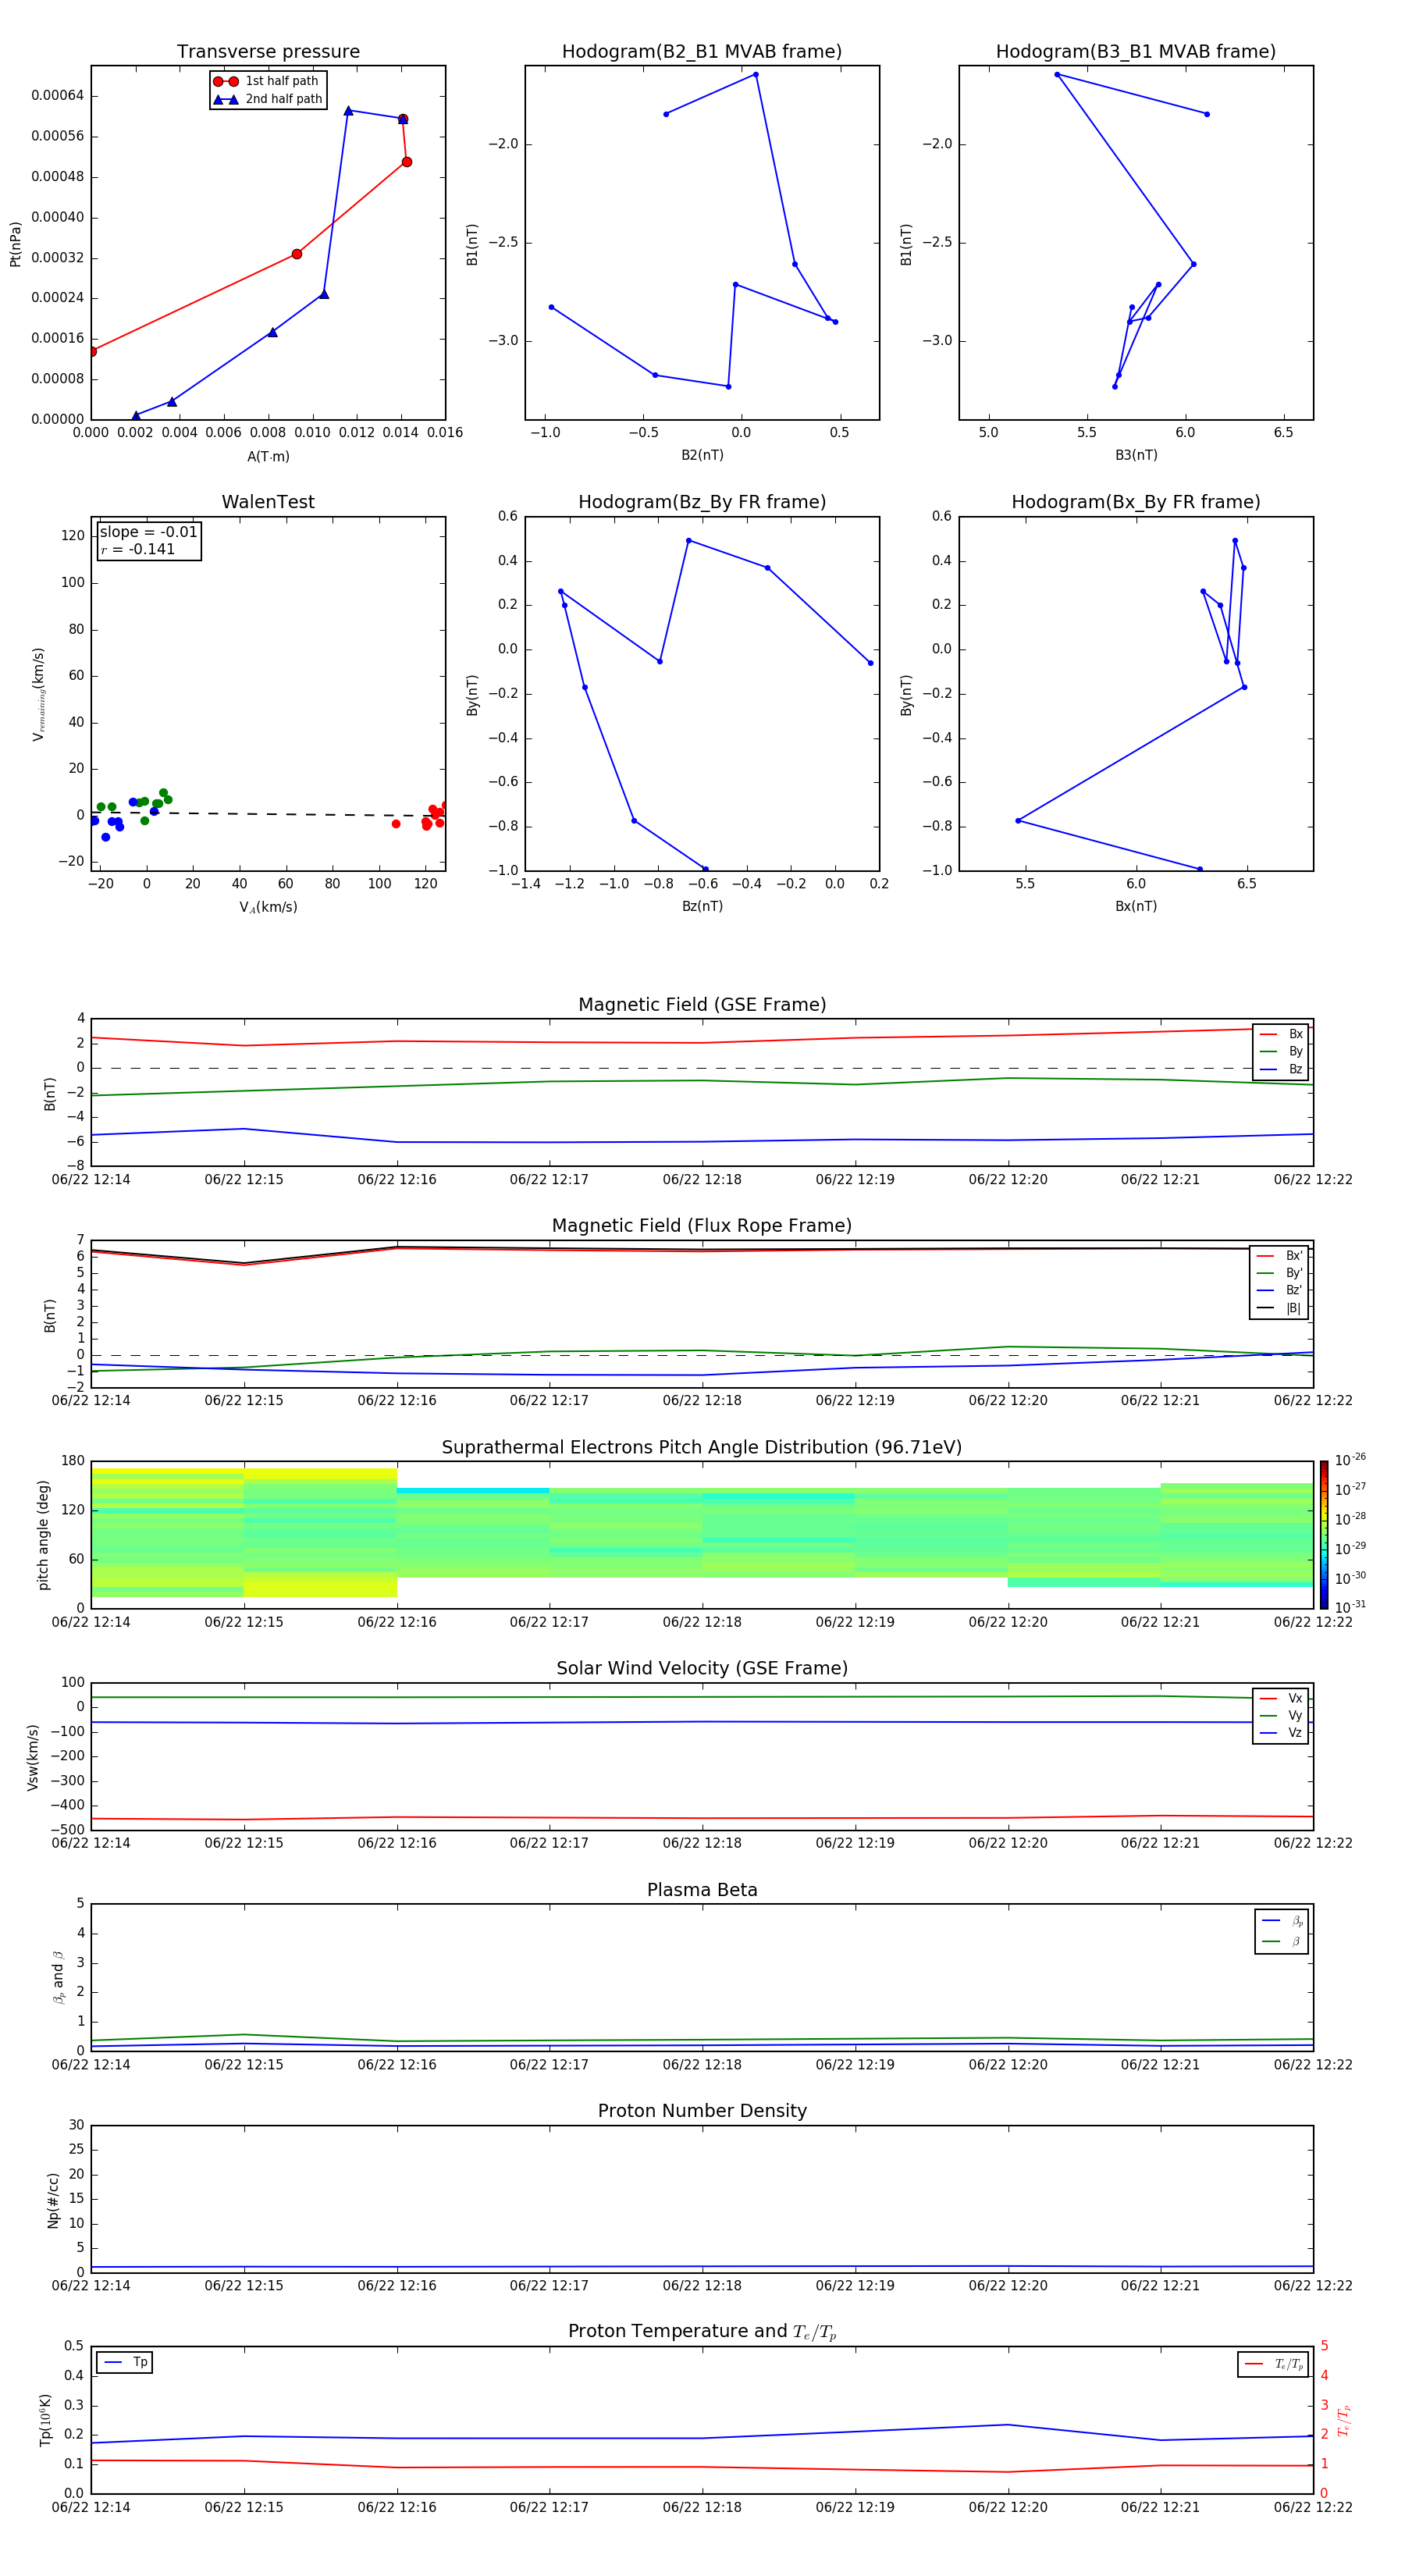The height and width of the screenshot is (2576, 1405).
Task: Select the 'Proton Temperature and Te/Tp' title
Action: click(x=702, y=2332)
